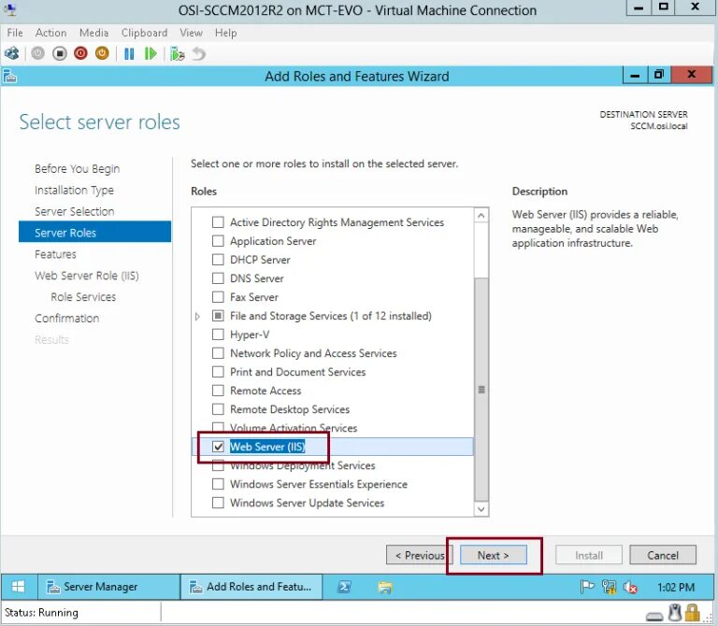Click the orange Save VM state icon

[102, 53]
